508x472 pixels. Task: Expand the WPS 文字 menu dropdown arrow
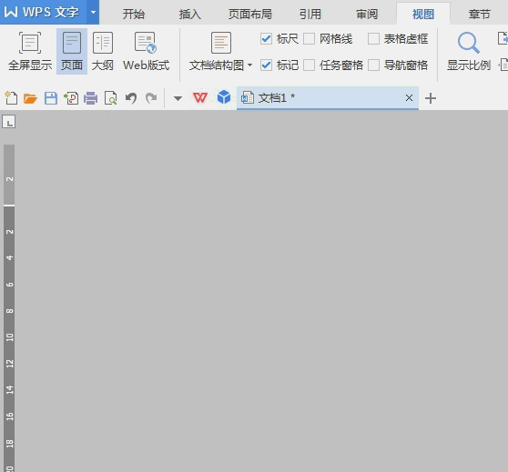pyautogui.click(x=93, y=13)
